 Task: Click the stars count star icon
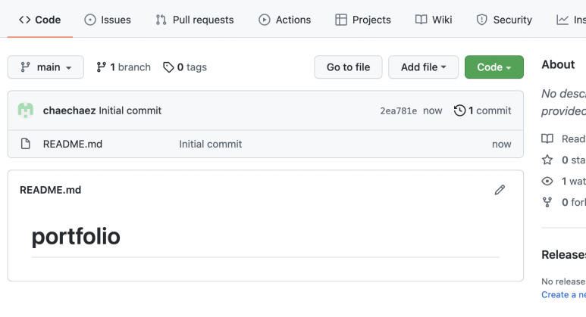(x=547, y=160)
